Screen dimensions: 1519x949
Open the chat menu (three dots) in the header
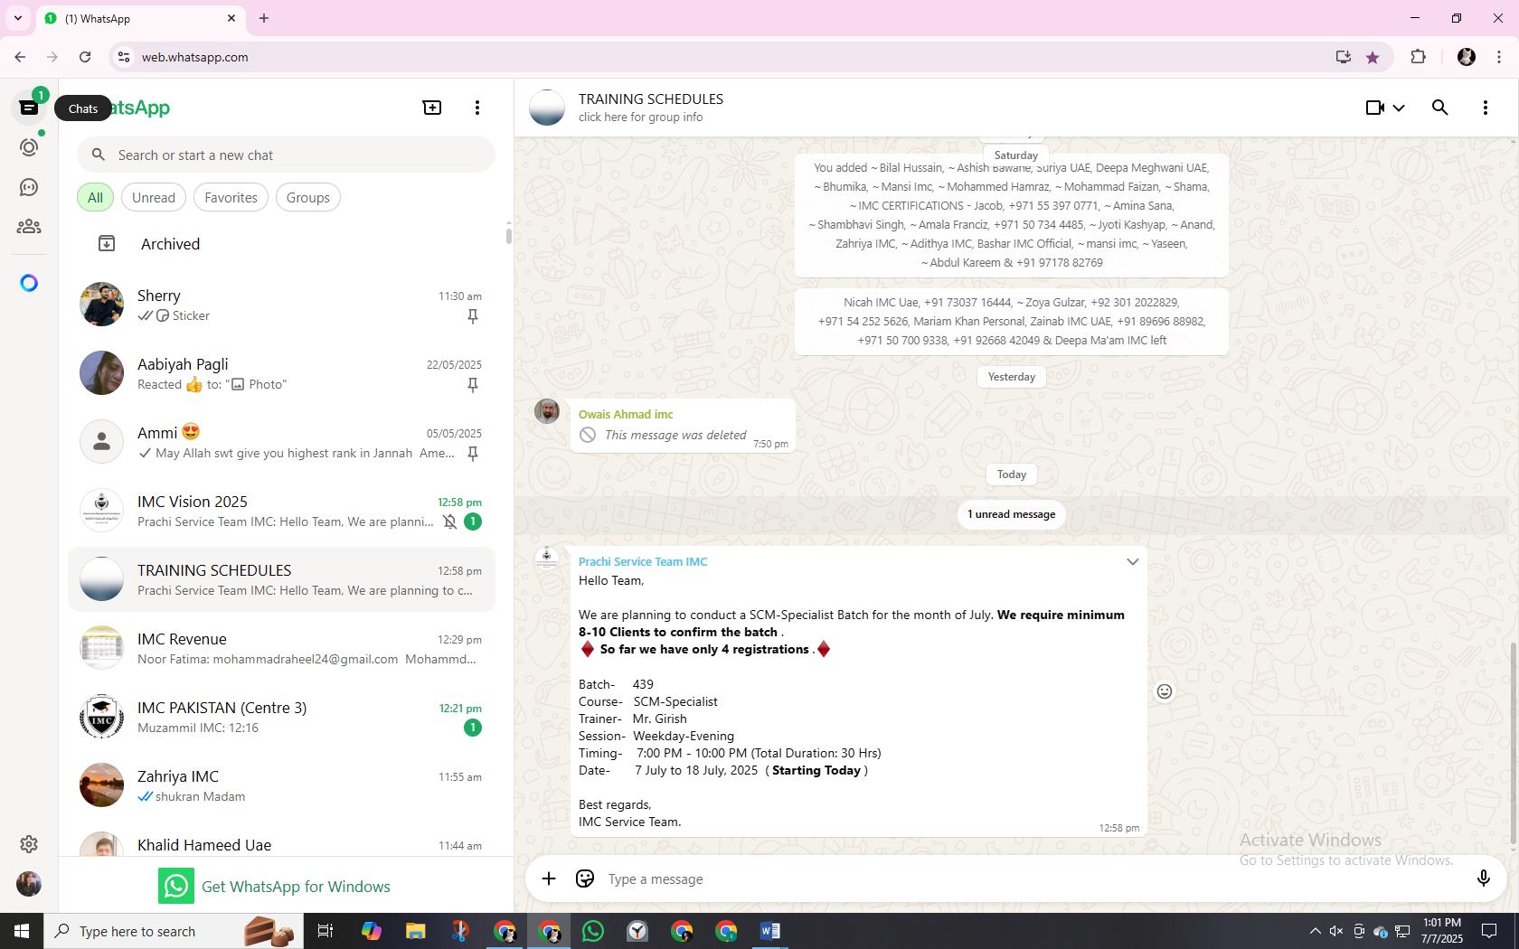click(x=1486, y=108)
